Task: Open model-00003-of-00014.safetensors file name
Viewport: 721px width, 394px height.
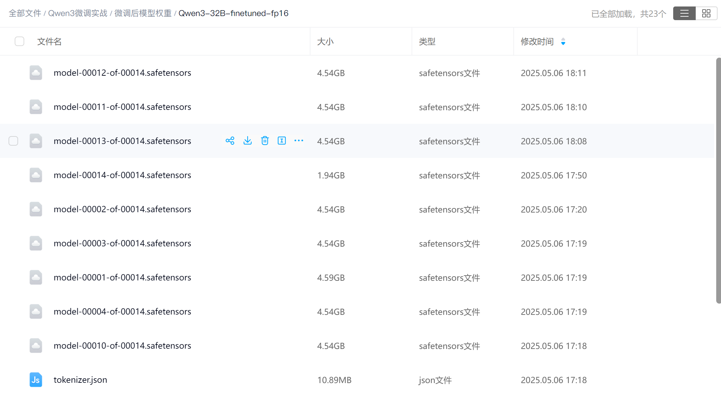Action: point(122,243)
